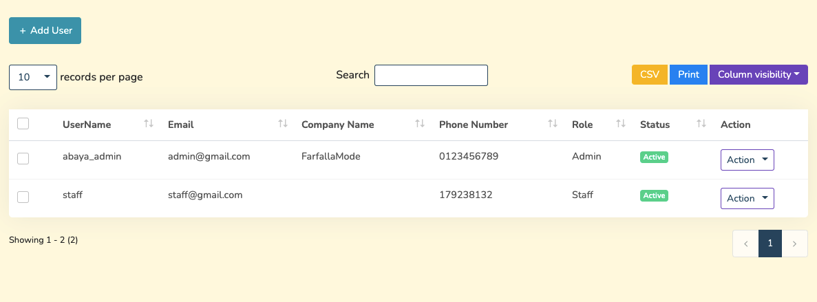Viewport: 817px width, 302px height.
Task: Sort the Role column using arrows
Action: coord(620,124)
